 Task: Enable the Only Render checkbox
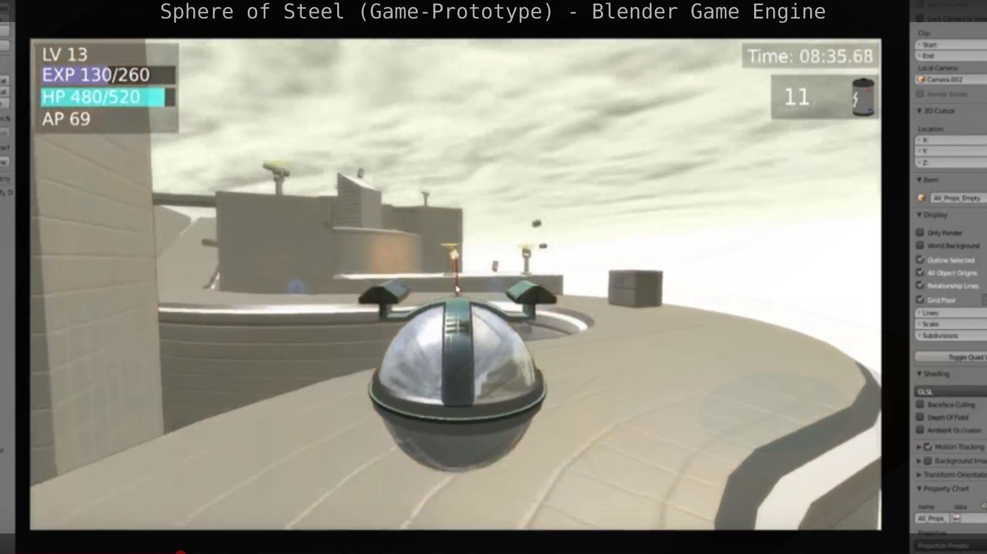point(920,232)
